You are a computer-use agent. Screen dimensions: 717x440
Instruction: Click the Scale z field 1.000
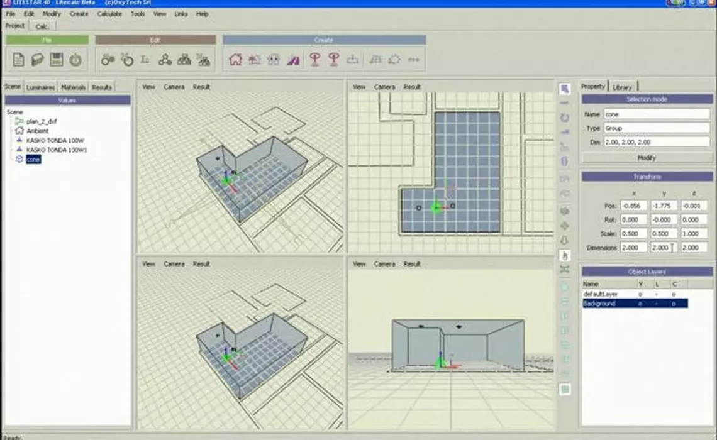click(x=694, y=233)
